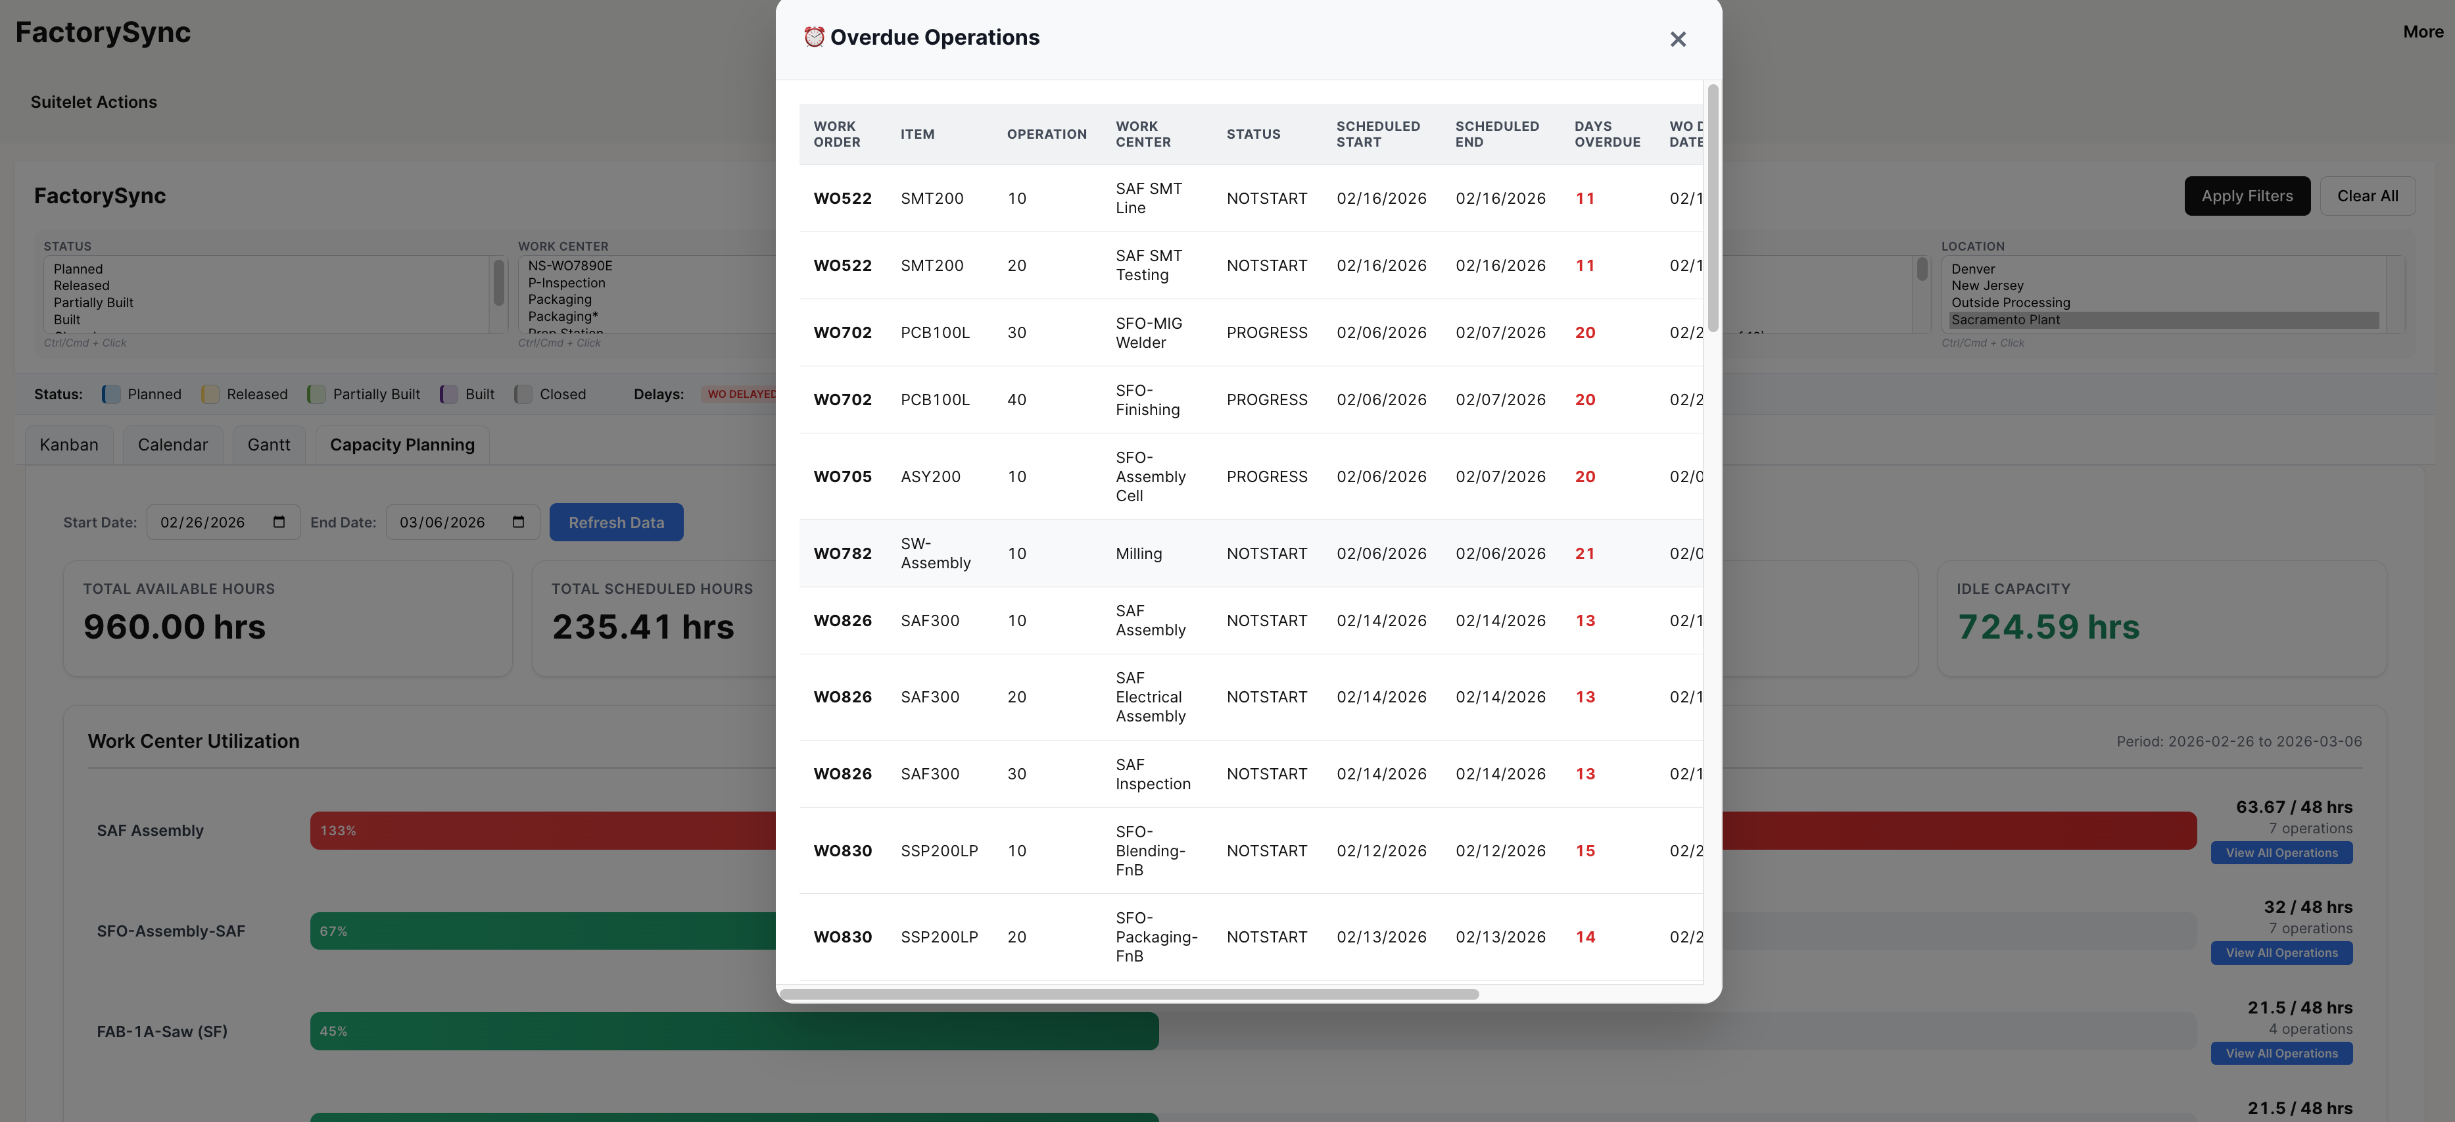The width and height of the screenshot is (2455, 1122).
Task: Click the Clear All button
Action: [x=2368, y=195]
